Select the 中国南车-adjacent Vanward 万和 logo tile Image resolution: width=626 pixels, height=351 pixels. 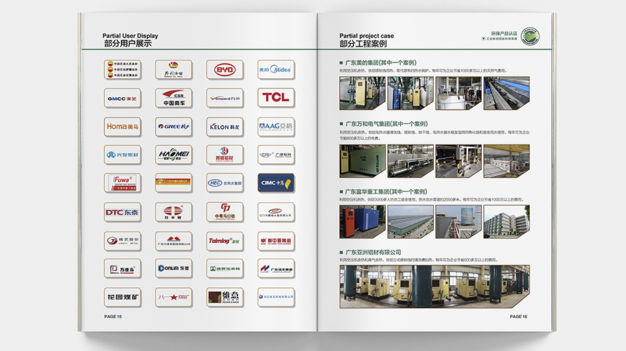coord(224,98)
